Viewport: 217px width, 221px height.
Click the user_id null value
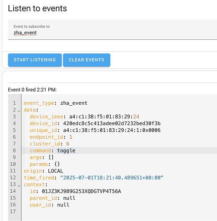63,205
